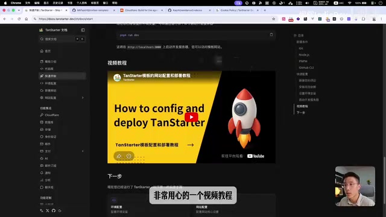Bookmark this page with star icon
Viewport: 386px width, 217px height.
pyautogui.click(x=273, y=19)
